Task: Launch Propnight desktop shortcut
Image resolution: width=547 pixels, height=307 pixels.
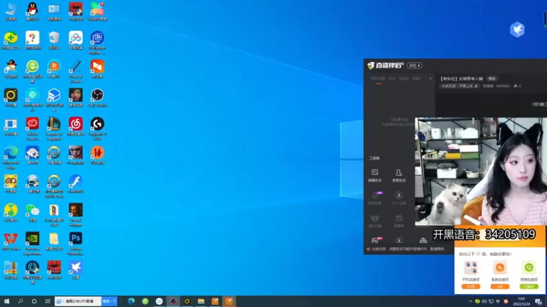Action: point(76,155)
